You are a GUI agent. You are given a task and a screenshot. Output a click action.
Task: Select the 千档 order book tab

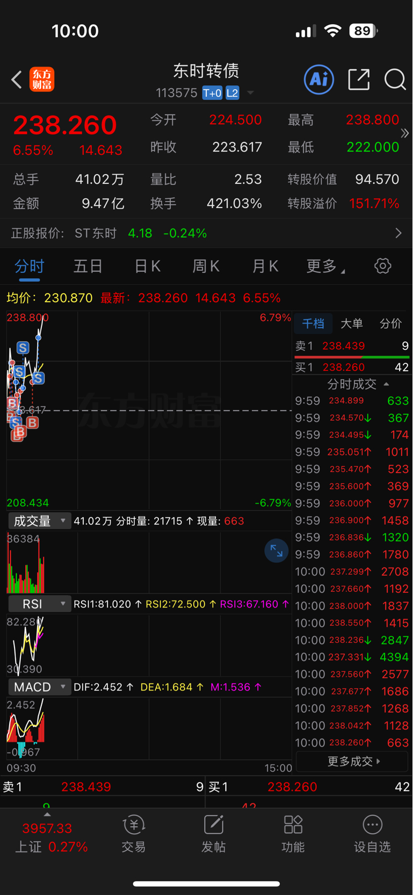pos(313,323)
